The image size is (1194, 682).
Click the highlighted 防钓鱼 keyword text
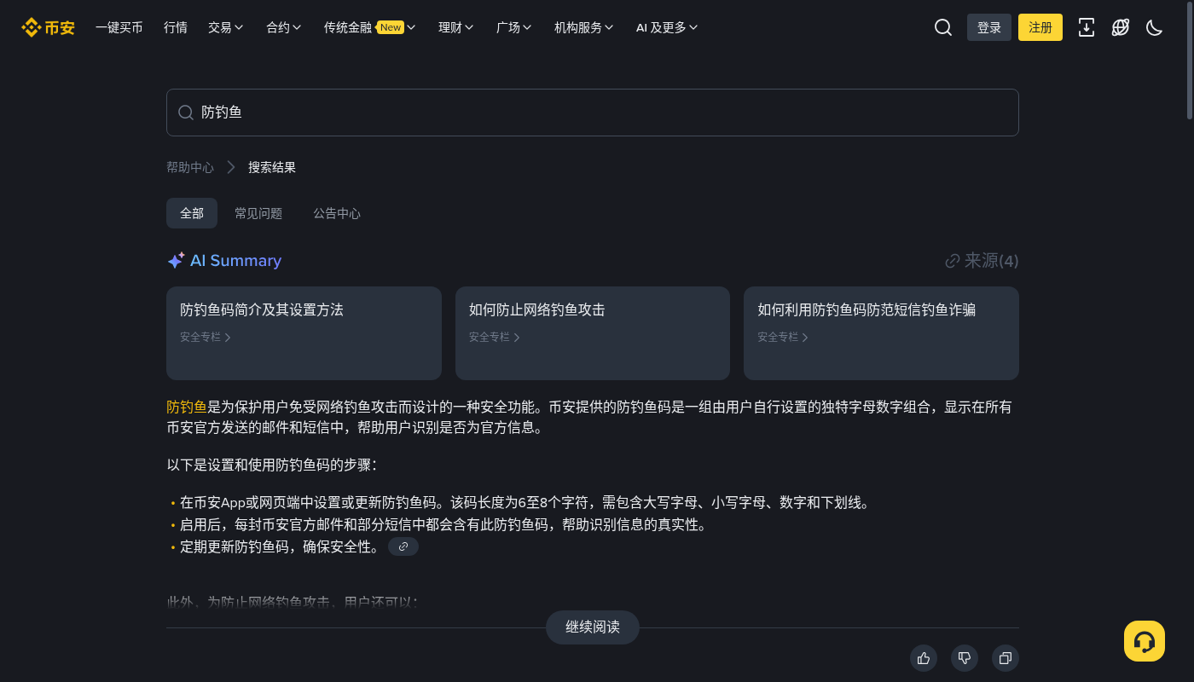point(187,407)
